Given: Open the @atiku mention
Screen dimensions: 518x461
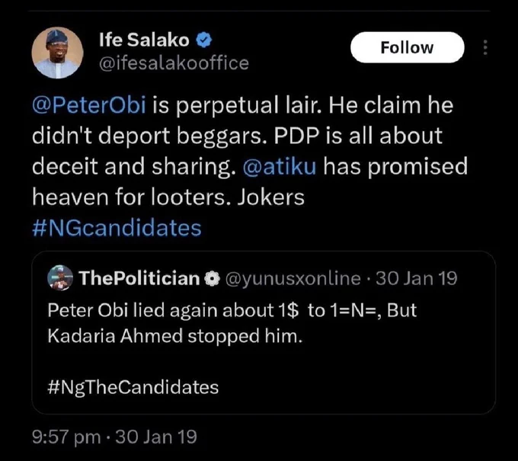Looking at the screenshot, I should pyautogui.click(x=280, y=166).
